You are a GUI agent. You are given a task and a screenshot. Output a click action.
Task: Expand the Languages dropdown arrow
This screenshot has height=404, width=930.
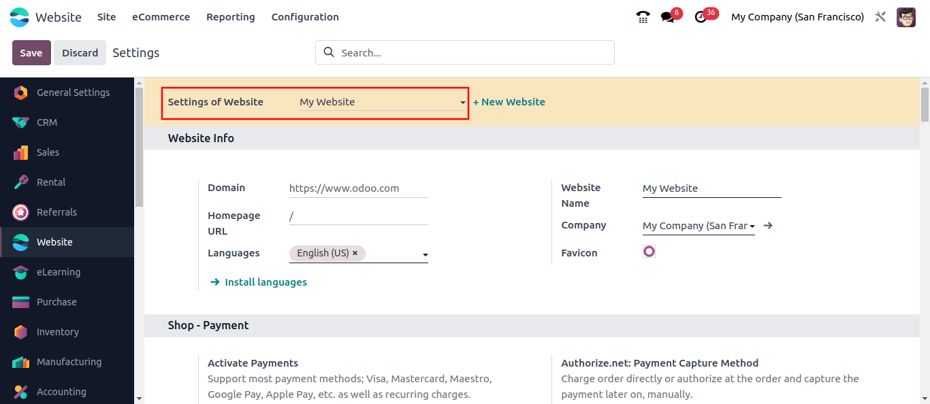pos(425,255)
